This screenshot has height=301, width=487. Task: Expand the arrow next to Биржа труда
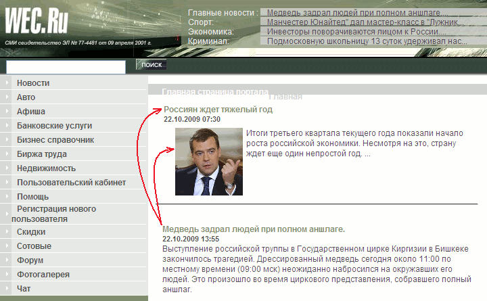(6, 154)
